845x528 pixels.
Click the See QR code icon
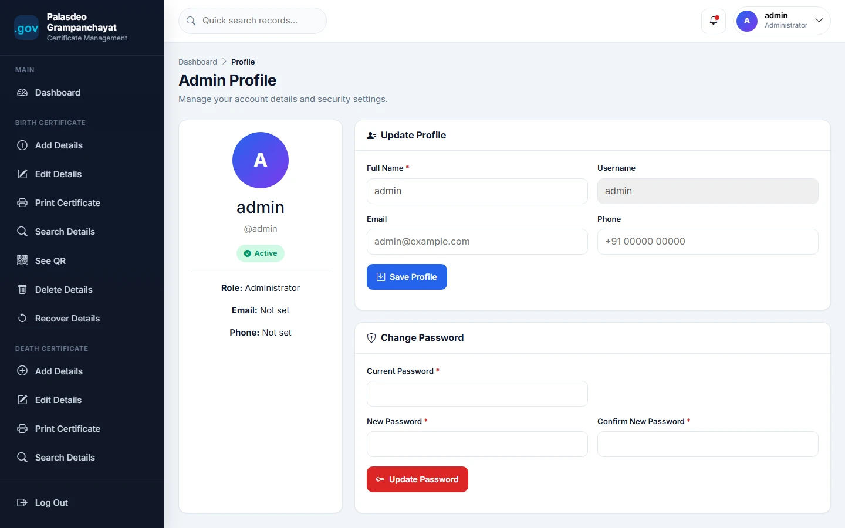click(22, 260)
